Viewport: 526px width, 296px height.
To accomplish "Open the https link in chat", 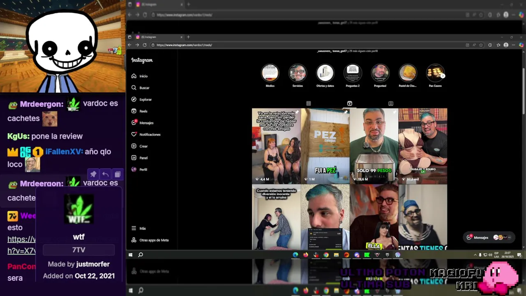I will (22, 245).
